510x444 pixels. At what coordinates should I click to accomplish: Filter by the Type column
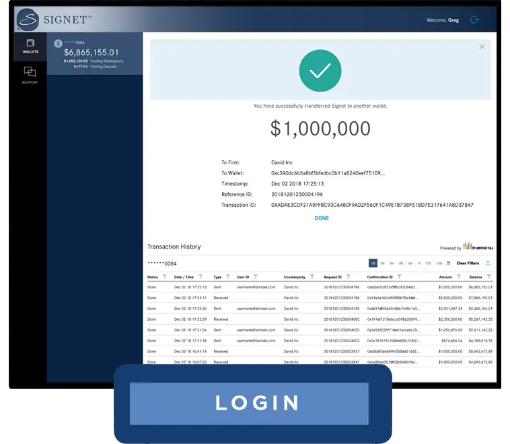click(x=228, y=276)
